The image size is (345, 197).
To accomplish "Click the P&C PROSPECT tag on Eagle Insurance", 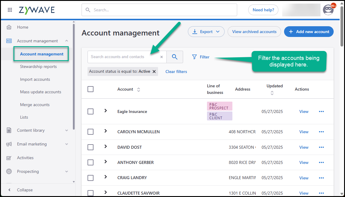I will pos(219,106).
